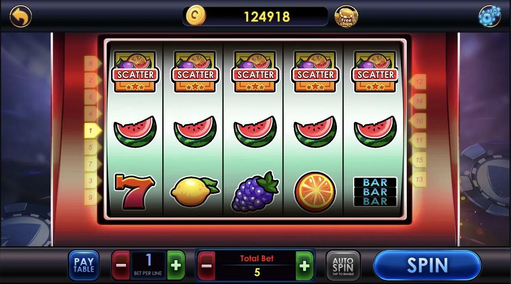The image size is (511, 284).
Task: Click the purple grapes symbol
Action: pyautogui.click(x=255, y=192)
